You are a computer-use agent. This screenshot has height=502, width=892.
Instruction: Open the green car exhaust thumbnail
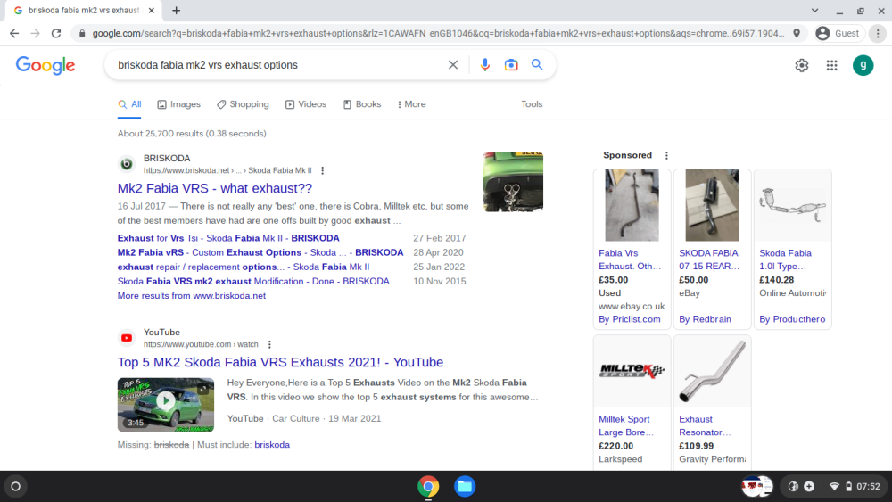[x=513, y=181]
